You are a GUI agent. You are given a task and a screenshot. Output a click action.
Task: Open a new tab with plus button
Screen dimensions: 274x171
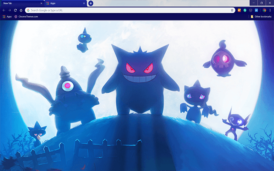91,3
